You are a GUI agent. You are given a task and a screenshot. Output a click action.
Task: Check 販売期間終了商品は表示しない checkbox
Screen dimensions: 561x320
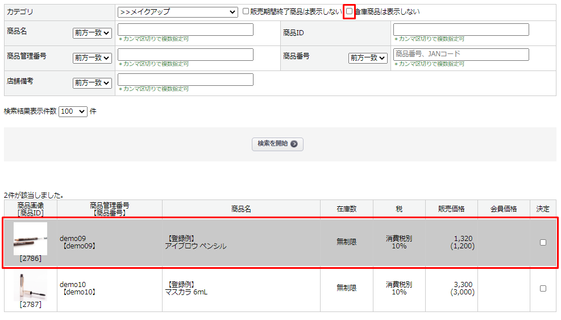[x=246, y=11]
